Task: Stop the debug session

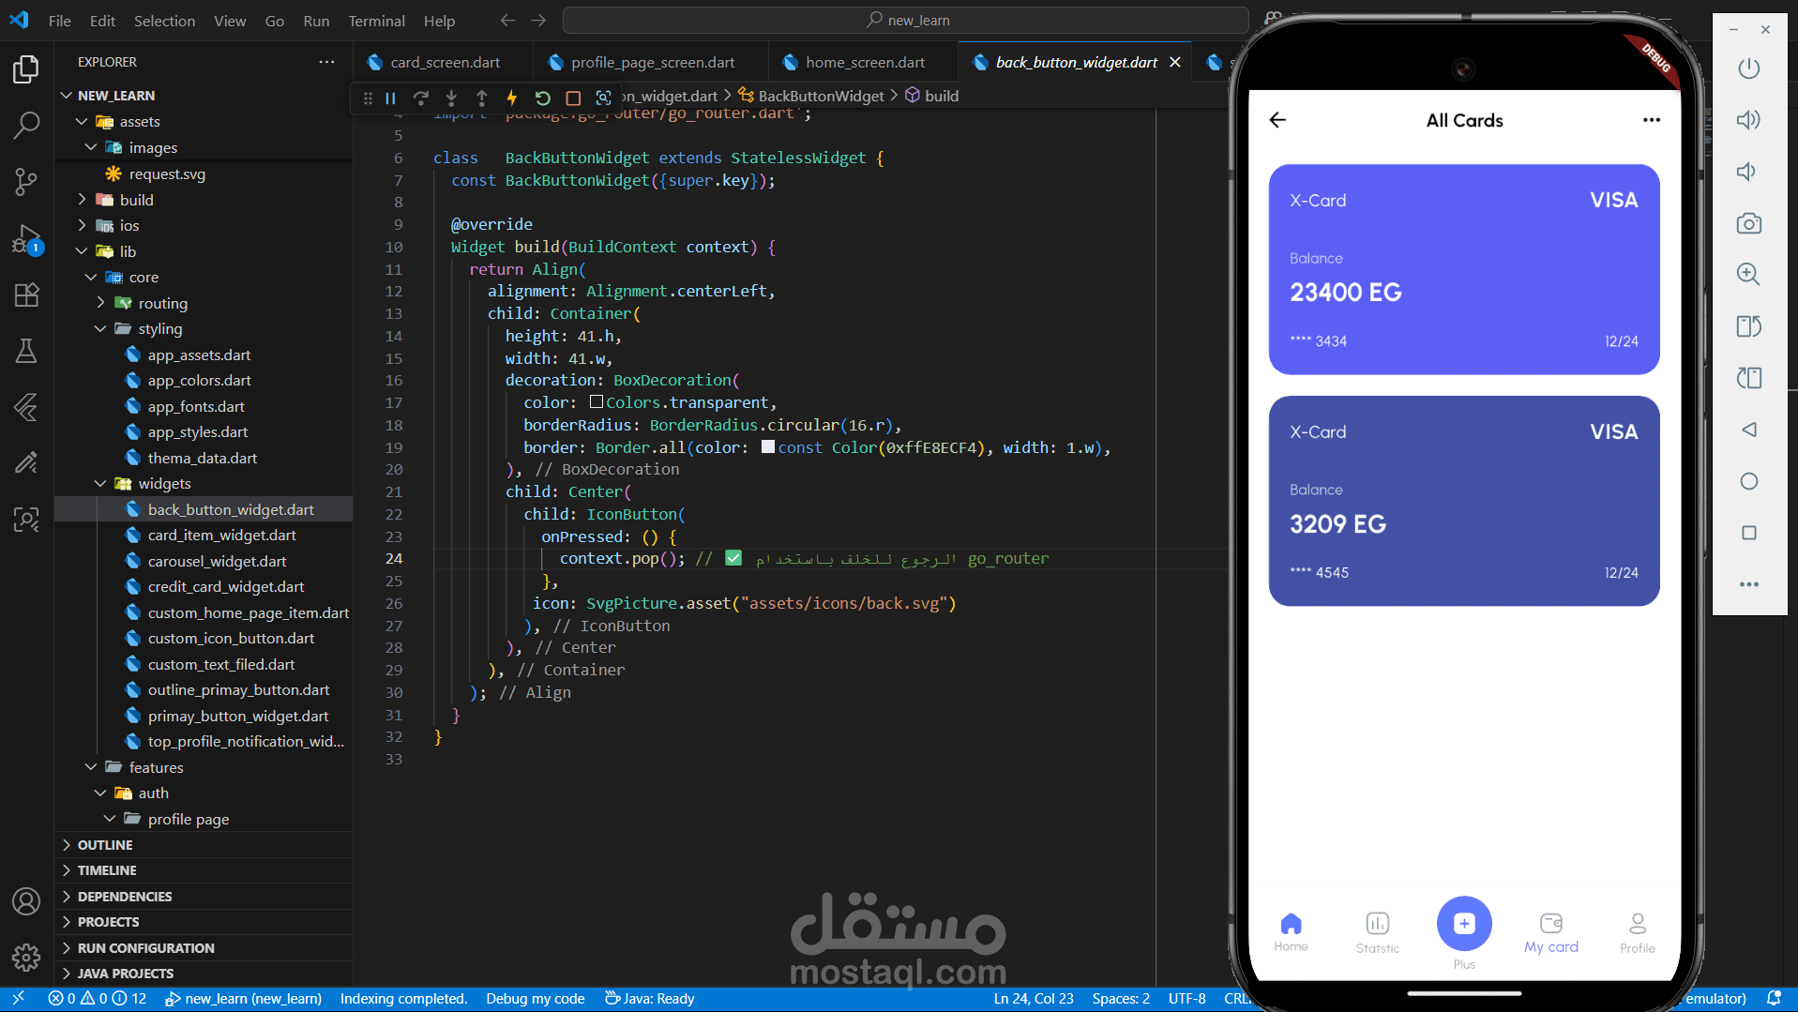Action: tap(573, 98)
